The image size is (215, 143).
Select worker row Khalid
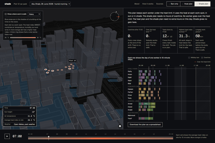click(169, 110)
